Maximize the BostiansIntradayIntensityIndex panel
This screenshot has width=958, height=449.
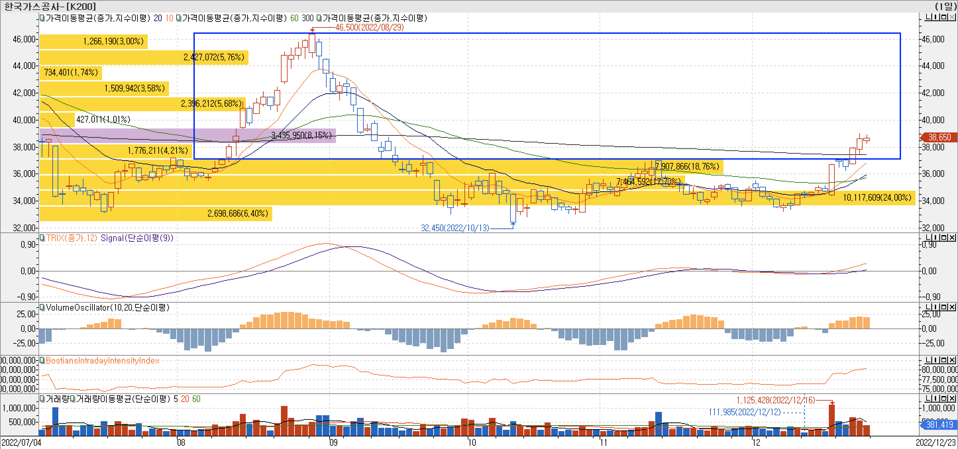(944, 360)
